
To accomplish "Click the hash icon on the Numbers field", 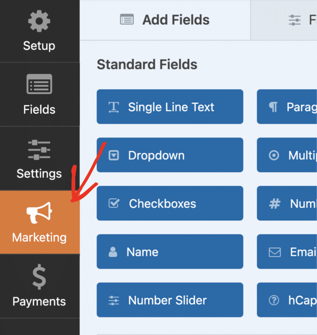I will 274,203.
